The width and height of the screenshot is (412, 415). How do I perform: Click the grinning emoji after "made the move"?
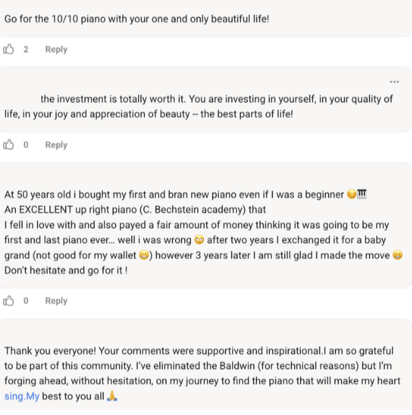[x=398, y=255]
